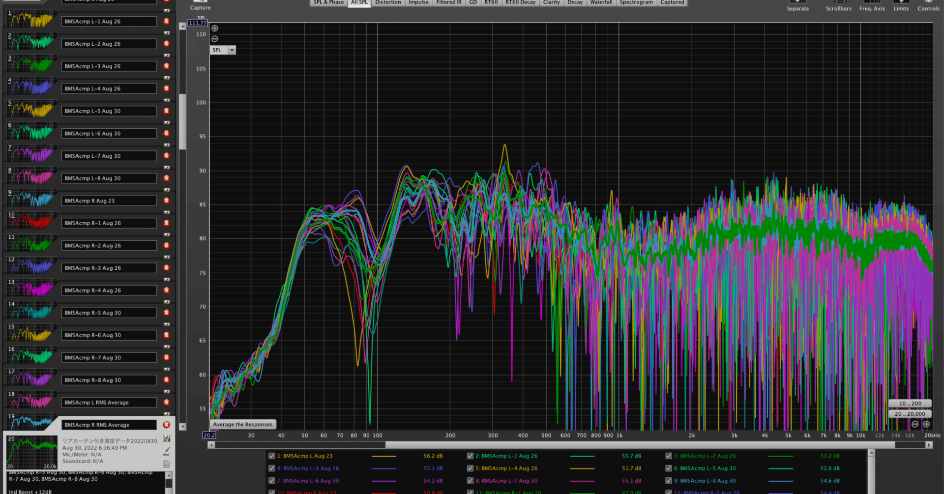944x494 pixels.
Task: Click the Average the Responses button
Action: click(242, 424)
